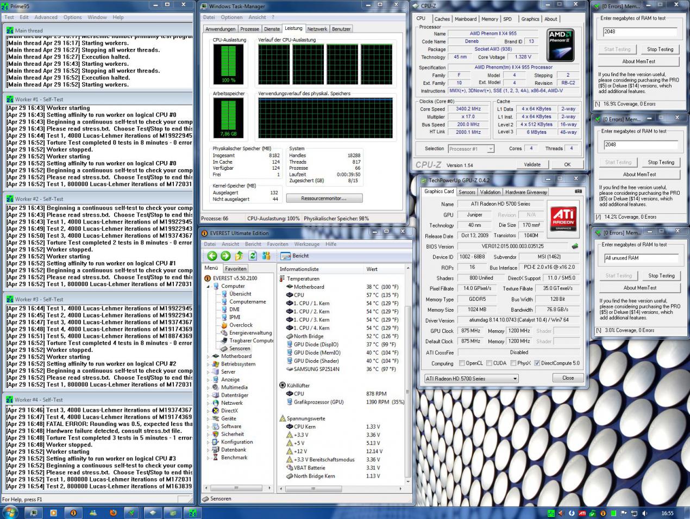Click the Windows Start orb
The height and width of the screenshot is (519, 690).
(x=10, y=512)
